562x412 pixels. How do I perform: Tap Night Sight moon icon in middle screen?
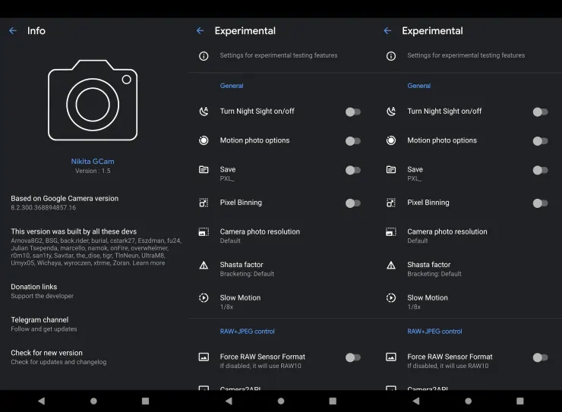point(204,112)
